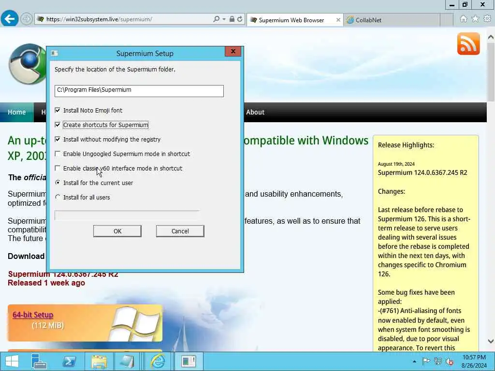Open a new blank tab
The image size is (495, 371).
point(446,20)
